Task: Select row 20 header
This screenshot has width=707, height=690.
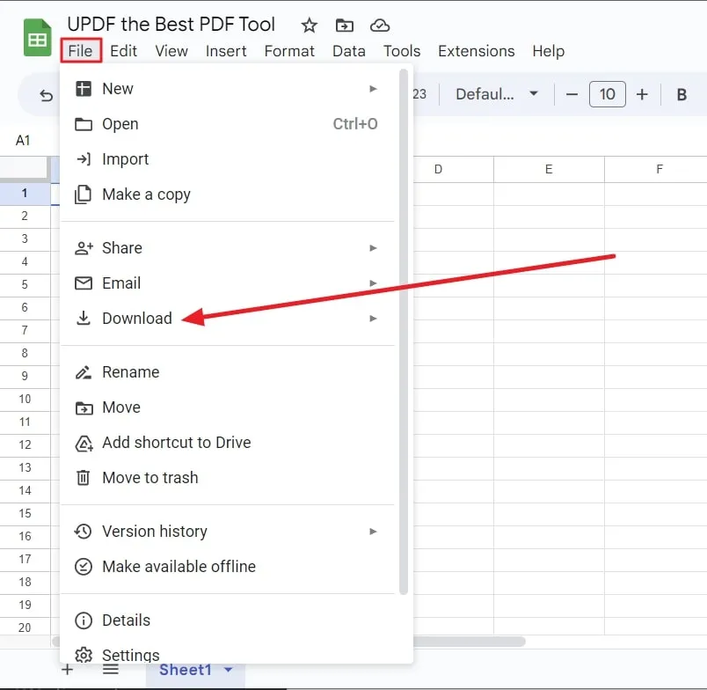Action: (x=25, y=628)
